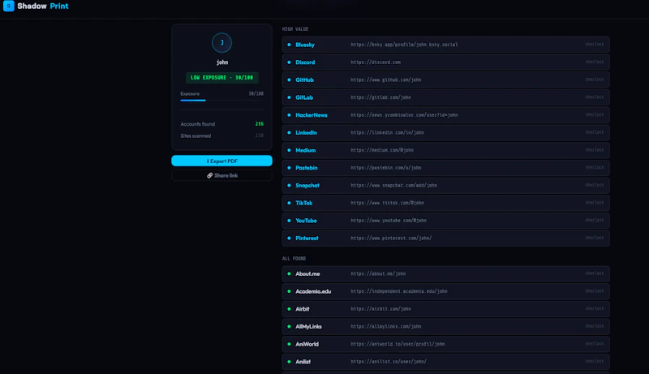Click the pinterest.com/john URL
This screenshot has height=374, width=649.
click(391, 239)
